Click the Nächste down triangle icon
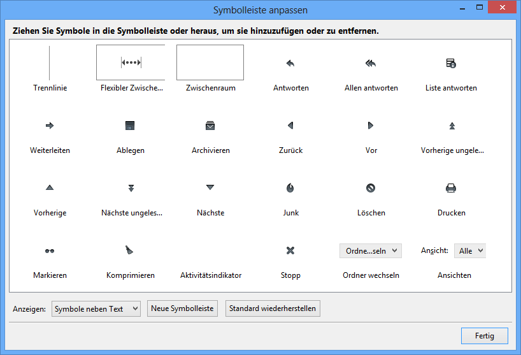The height and width of the screenshot is (355, 521). click(210, 187)
